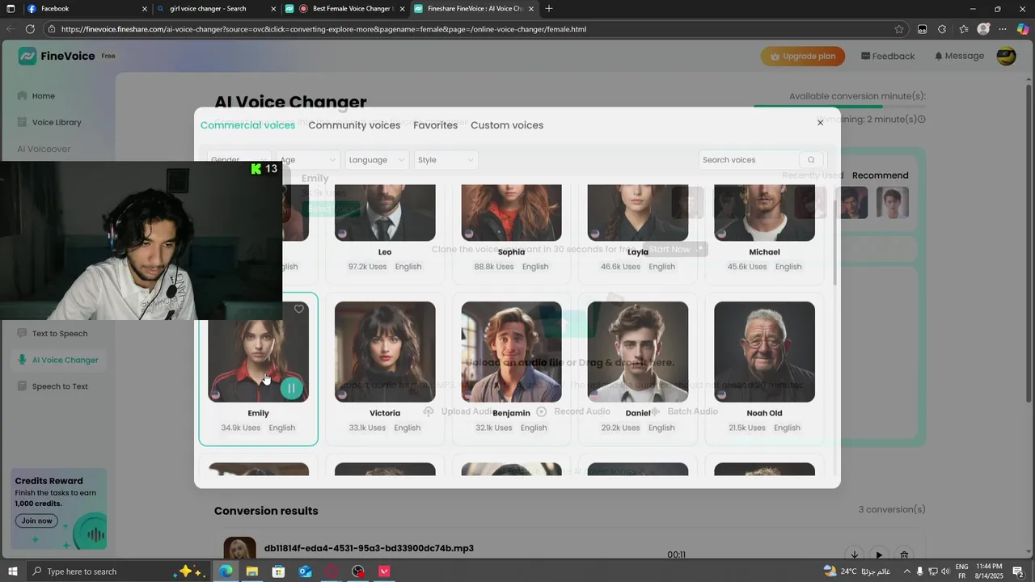Viewport: 1035px width, 582px height.
Task: Select the Leo voice card
Action: tap(385, 234)
